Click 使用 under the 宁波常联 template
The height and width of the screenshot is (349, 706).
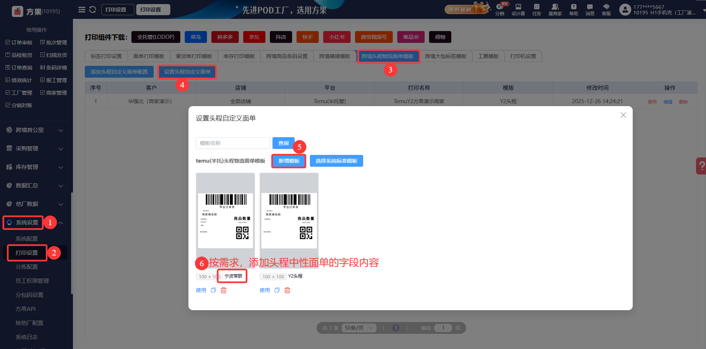pos(201,290)
